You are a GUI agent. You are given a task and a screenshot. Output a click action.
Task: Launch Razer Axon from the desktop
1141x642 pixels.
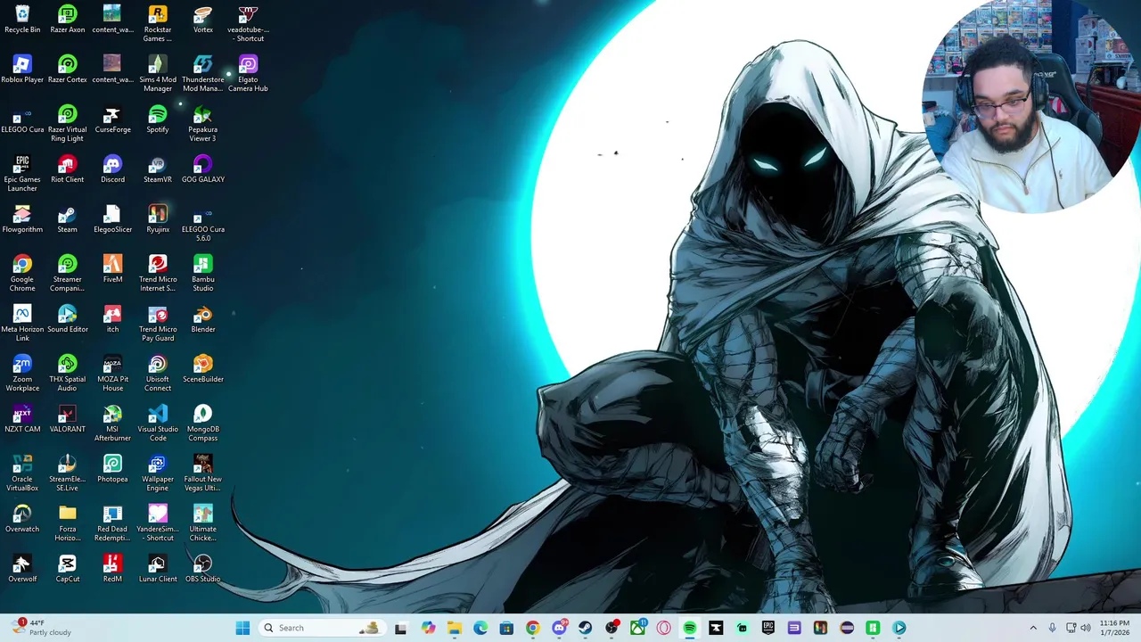point(67,20)
